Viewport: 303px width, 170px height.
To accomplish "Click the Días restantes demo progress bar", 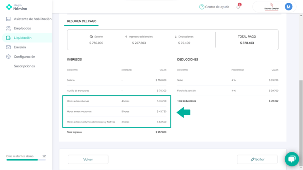I will tap(26, 160).
